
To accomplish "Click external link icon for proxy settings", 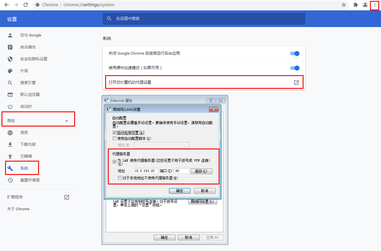I will tap(296, 82).
